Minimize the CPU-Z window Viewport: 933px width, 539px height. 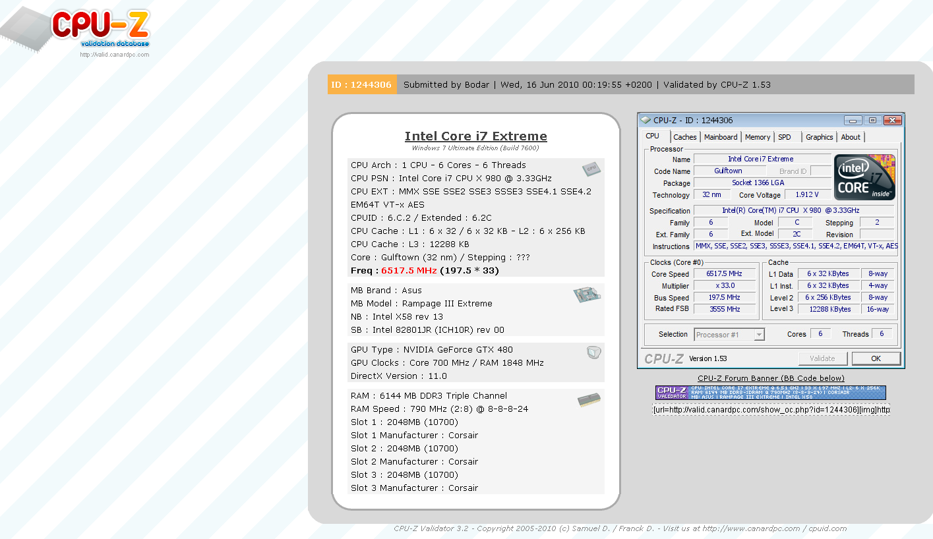click(x=854, y=121)
